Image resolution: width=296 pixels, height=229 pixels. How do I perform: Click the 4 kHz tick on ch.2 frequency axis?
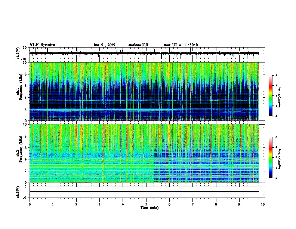click(x=26, y=159)
